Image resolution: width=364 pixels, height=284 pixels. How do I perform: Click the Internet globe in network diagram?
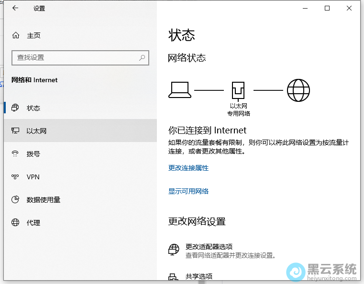click(x=298, y=90)
